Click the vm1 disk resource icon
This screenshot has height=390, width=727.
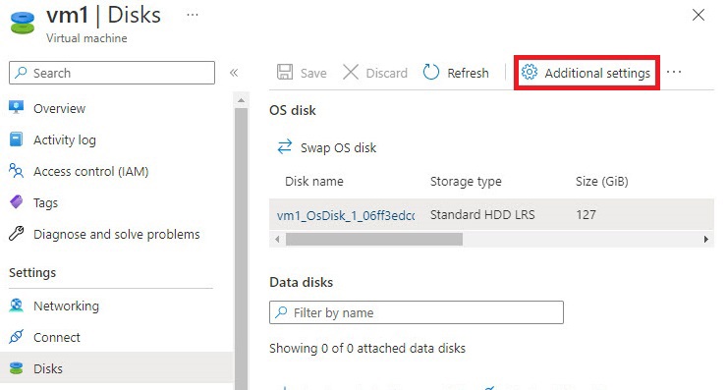click(x=23, y=23)
